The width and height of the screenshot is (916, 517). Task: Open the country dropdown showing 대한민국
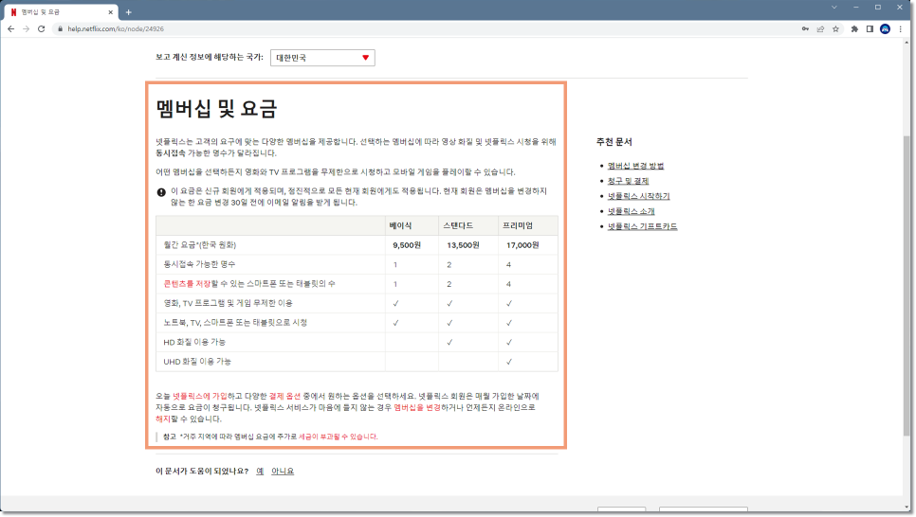click(322, 58)
